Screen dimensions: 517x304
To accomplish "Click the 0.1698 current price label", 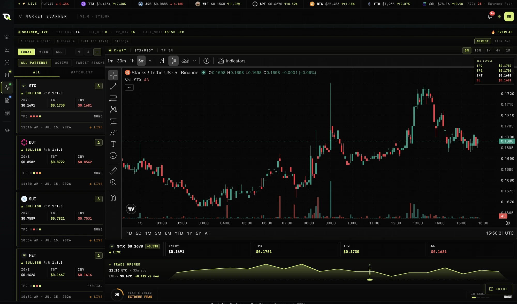I will [x=507, y=141].
